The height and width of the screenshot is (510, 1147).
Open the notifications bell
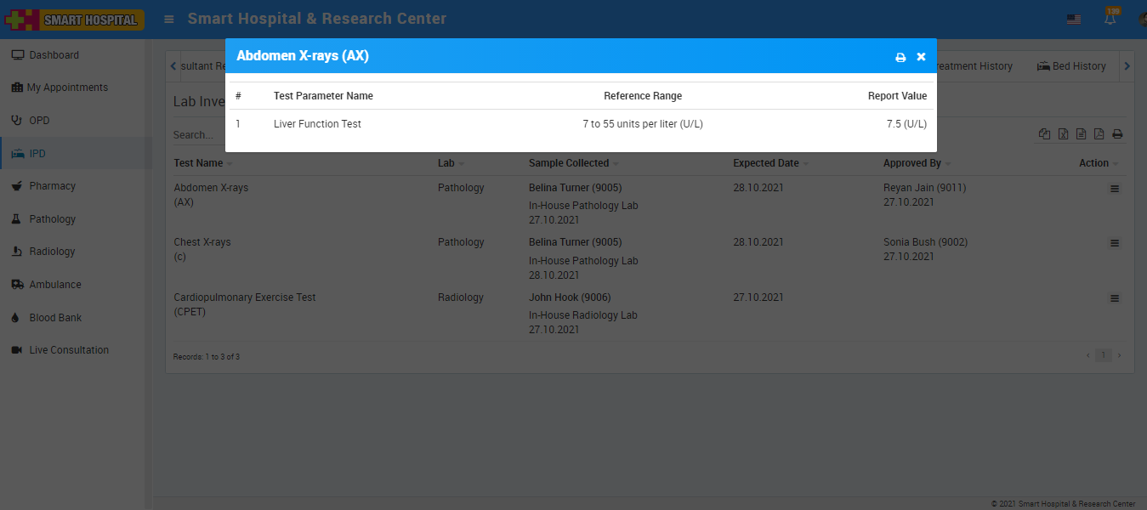[x=1110, y=19]
